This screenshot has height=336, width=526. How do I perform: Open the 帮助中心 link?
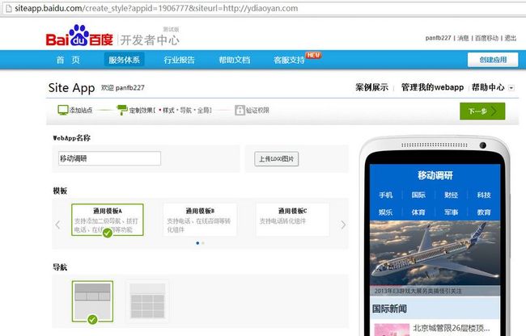click(x=488, y=87)
